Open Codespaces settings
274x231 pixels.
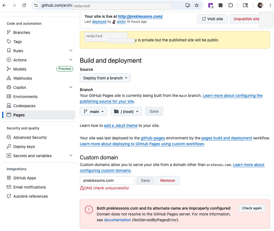(40, 106)
